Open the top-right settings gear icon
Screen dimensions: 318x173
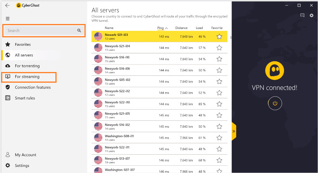click(312, 15)
